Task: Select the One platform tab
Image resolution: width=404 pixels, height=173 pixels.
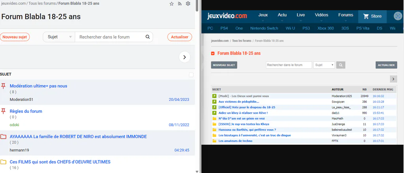Action: pyautogui.click(x=239, y=28)
